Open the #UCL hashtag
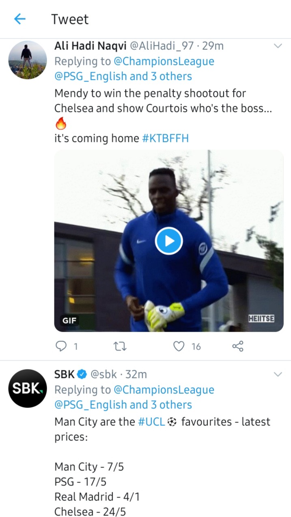Viewport: 291px width, 517px height. pyautogui.click(x=151, y=422)
